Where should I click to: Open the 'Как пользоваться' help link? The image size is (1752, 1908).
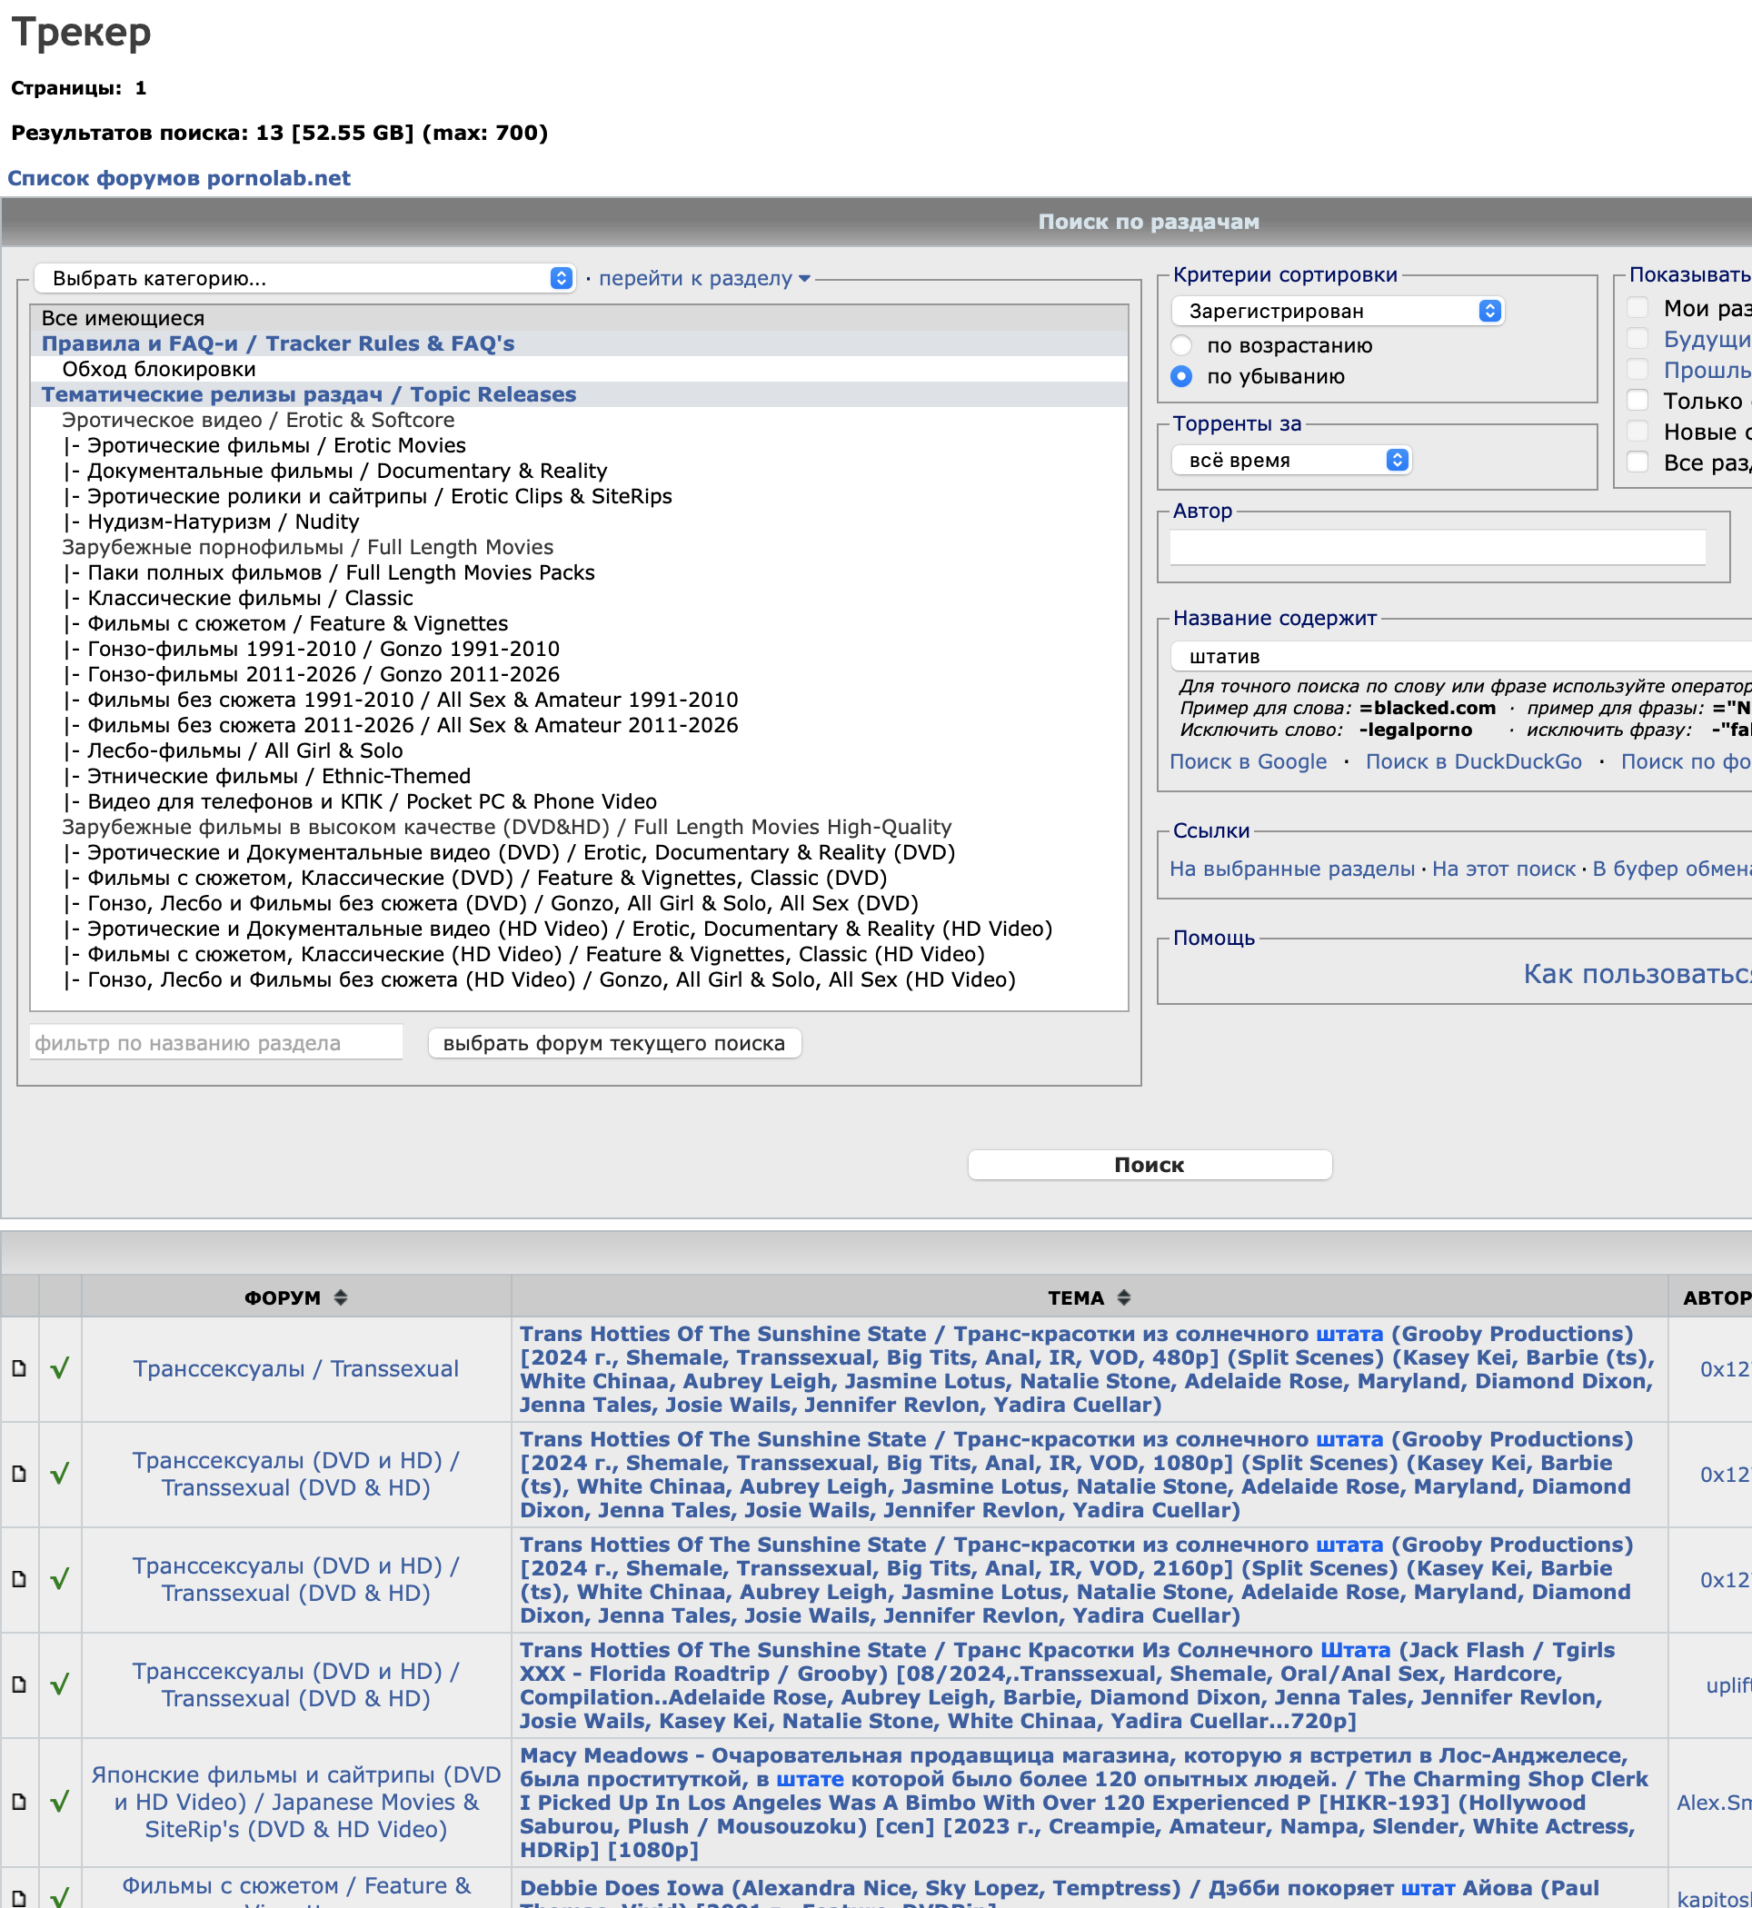[x=1638, y=973]
